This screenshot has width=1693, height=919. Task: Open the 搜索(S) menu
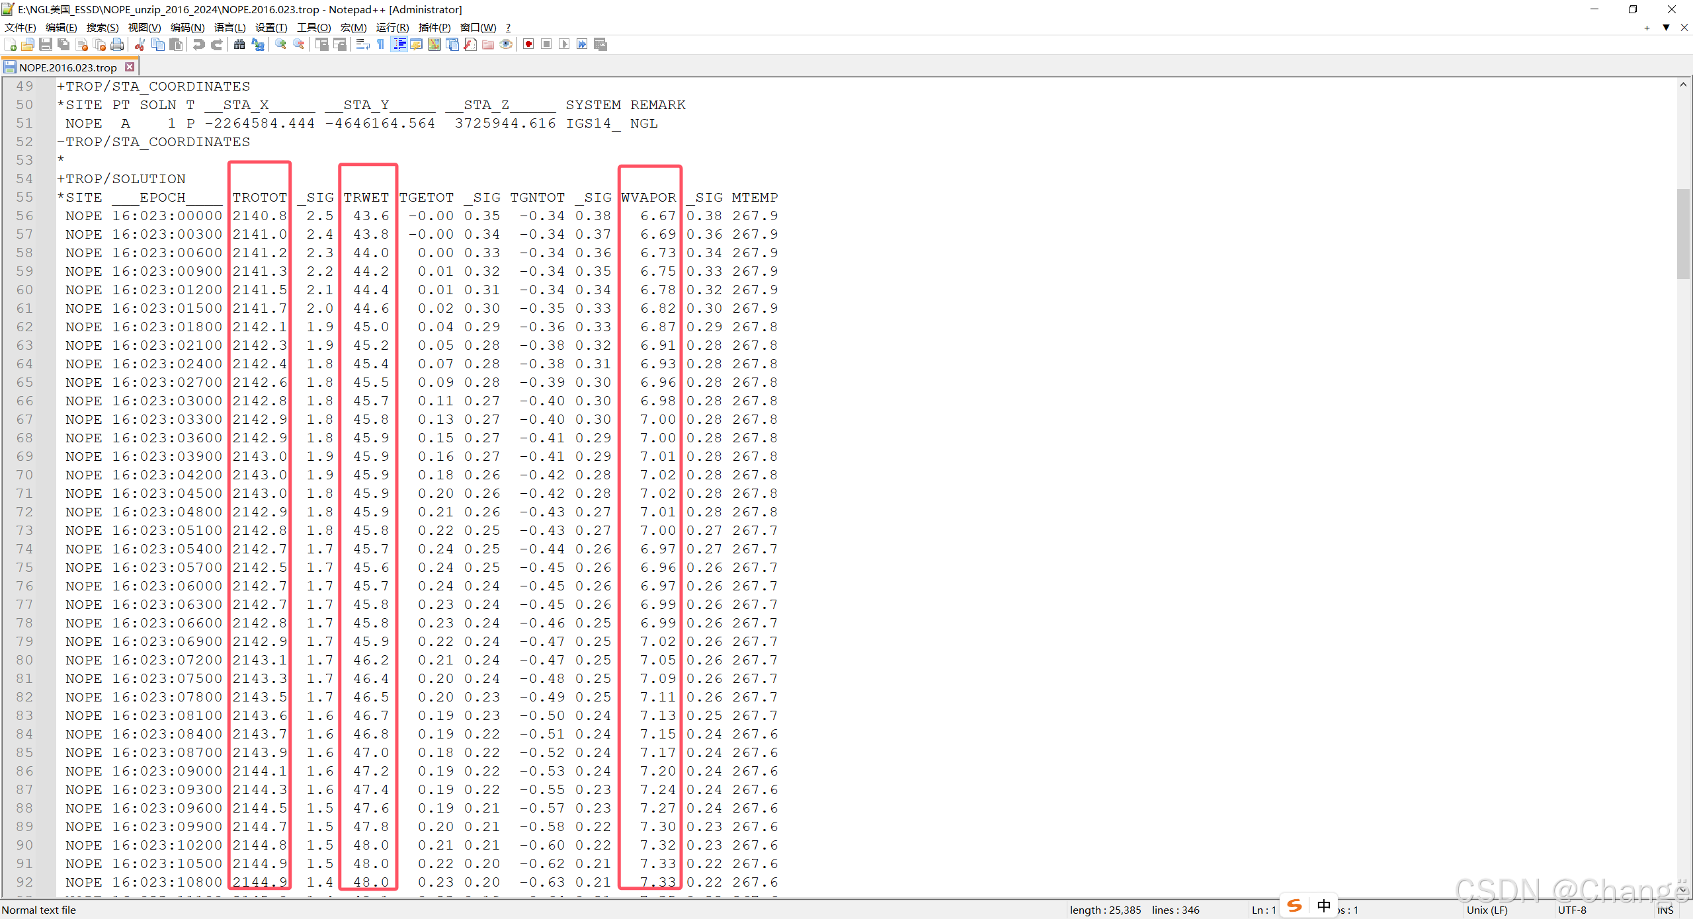tap(103, 27)
